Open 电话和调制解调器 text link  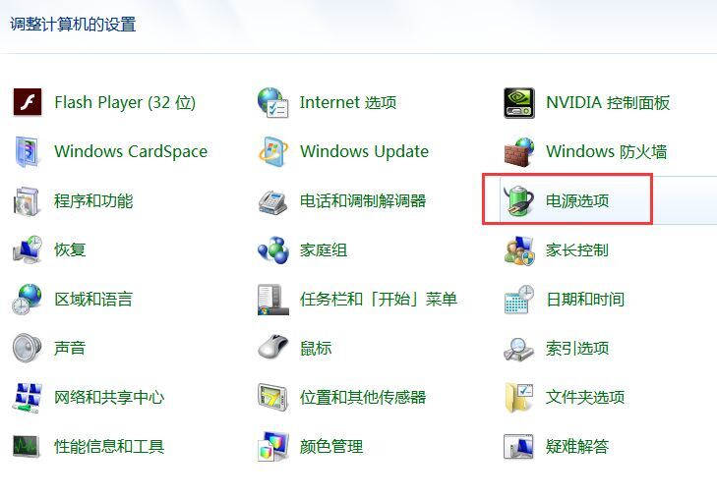pyautogui.click(x=363, y=200)
